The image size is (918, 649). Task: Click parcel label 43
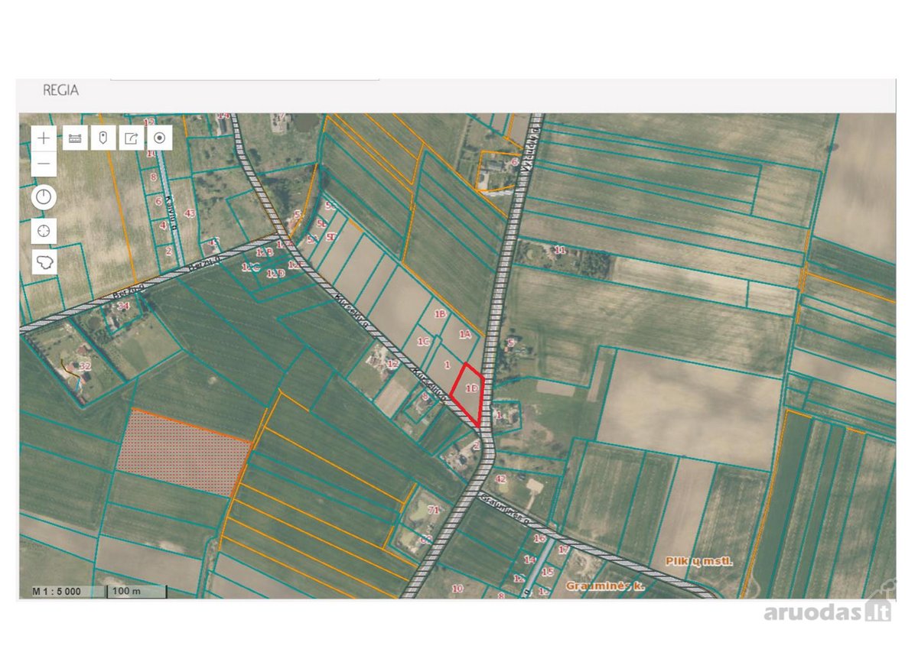click(190, 213)
